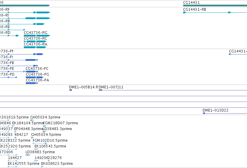The image size is (247, 168).
Task: Click the DME1-007J11 clone label
Action: 111,87
